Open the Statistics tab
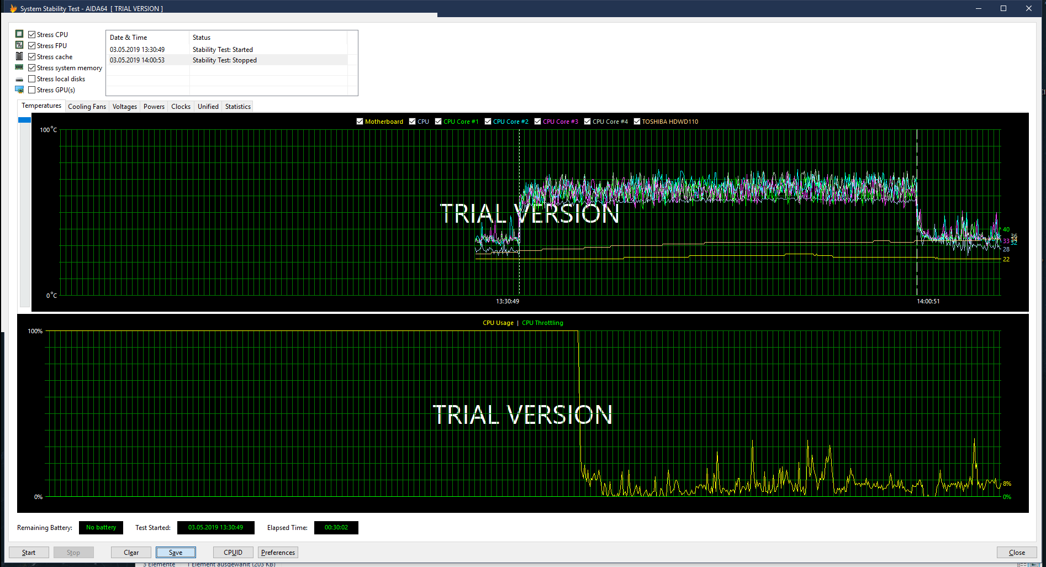1046x567 pixels. coord(238,107)
